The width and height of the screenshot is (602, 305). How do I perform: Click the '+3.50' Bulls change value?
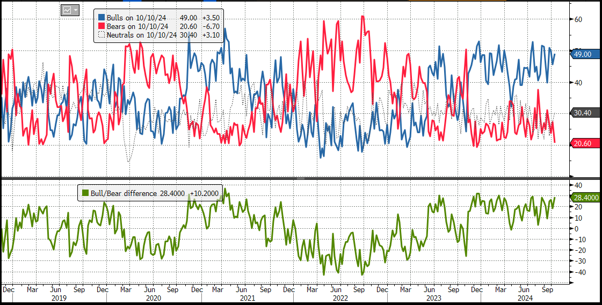(212, 17)
